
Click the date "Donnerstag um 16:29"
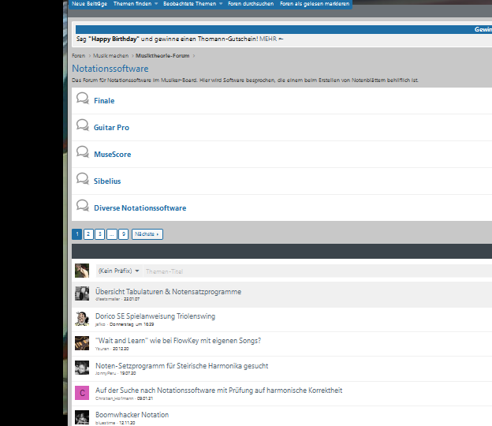(x=132, y=324)
